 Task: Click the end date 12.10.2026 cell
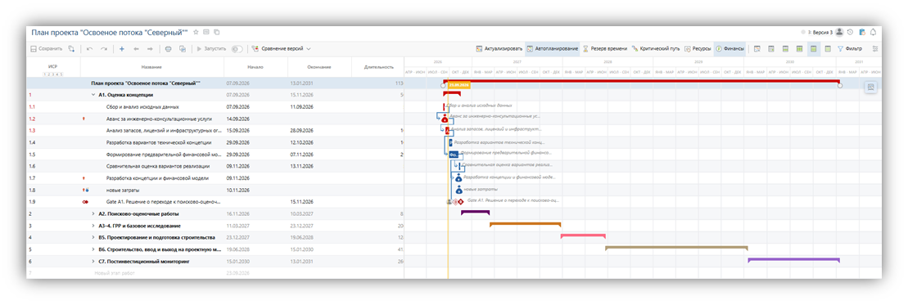(319, 142)
